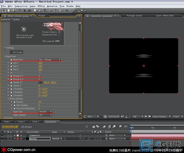The width and height of the screenshot is (184, 153).
Task: Toggle the Background Color checkbox
Action: [x=59, y=35]
